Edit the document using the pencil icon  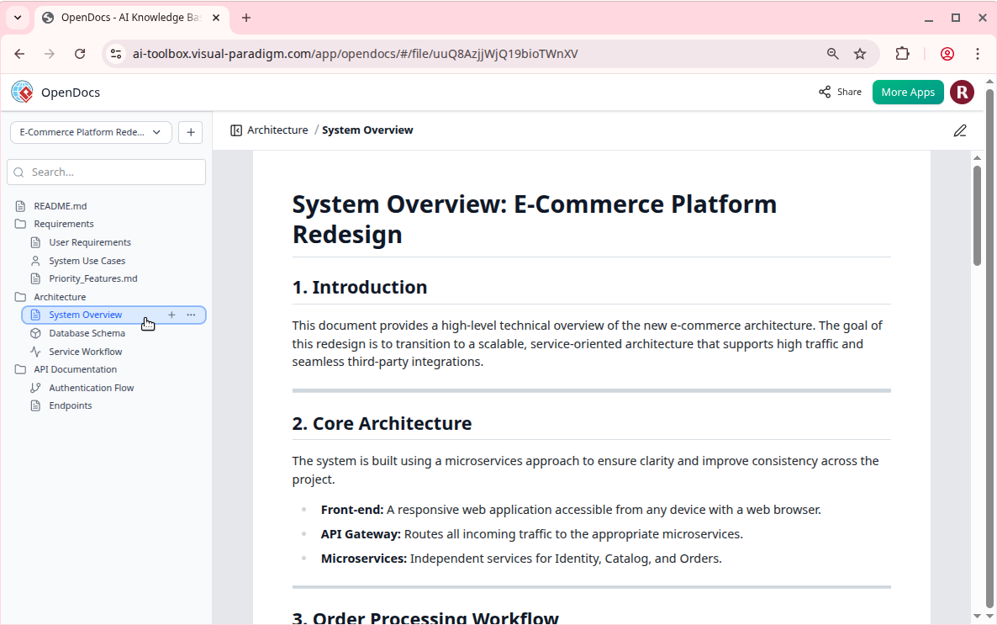pos(960,130)
